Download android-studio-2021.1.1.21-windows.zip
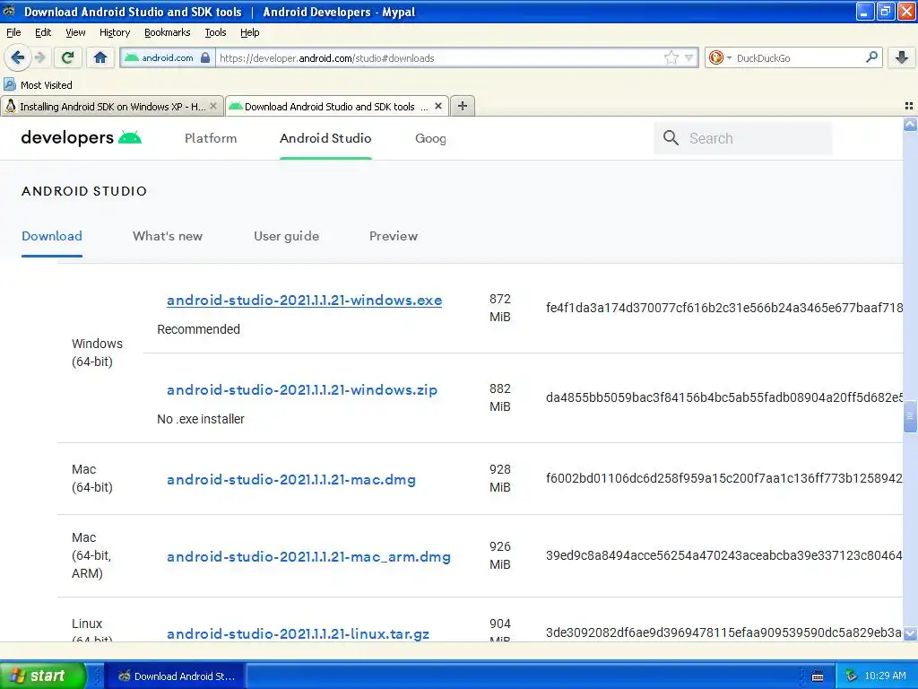Screen dimensions: 918x689 coord(301,389)
